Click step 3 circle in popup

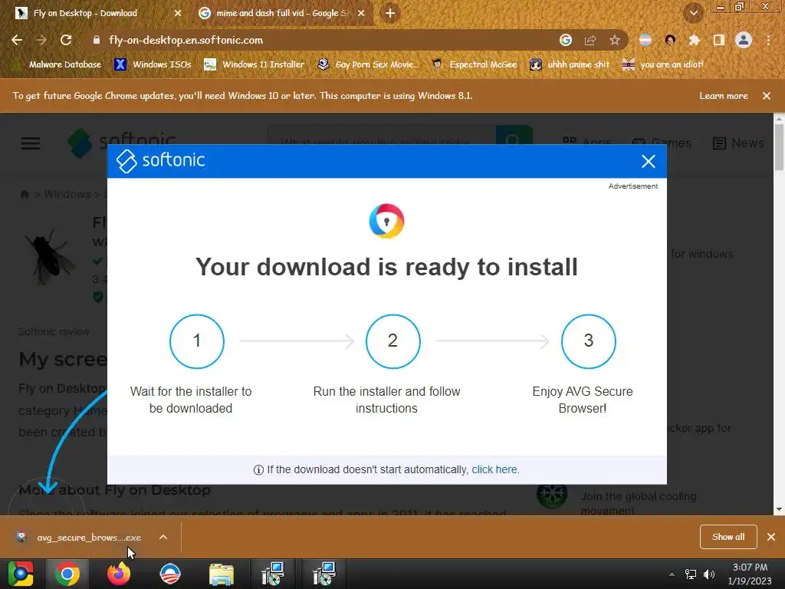[x=589, y=341]
